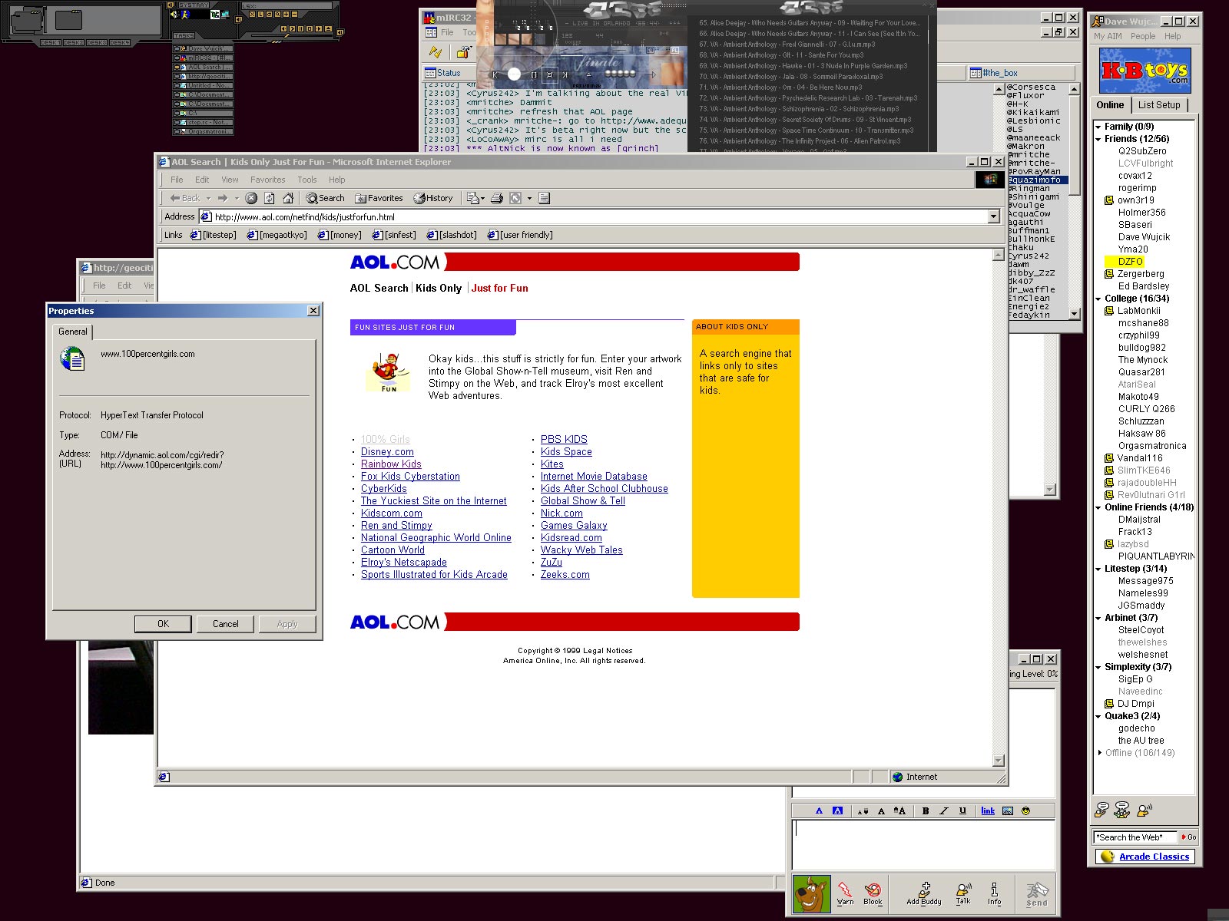This screenshot has height=921, width=1229.
Task: Click the Warn icon in the IM window
Action: (845, 894)
